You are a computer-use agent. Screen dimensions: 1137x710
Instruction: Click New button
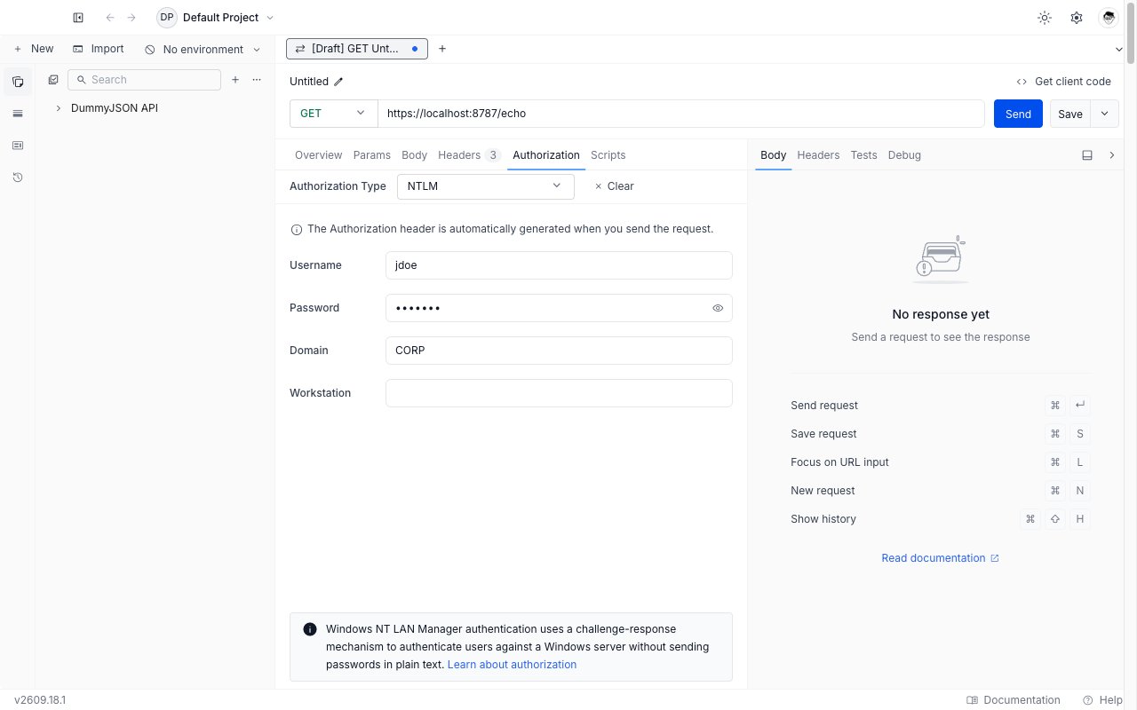[x=34, y=49]
